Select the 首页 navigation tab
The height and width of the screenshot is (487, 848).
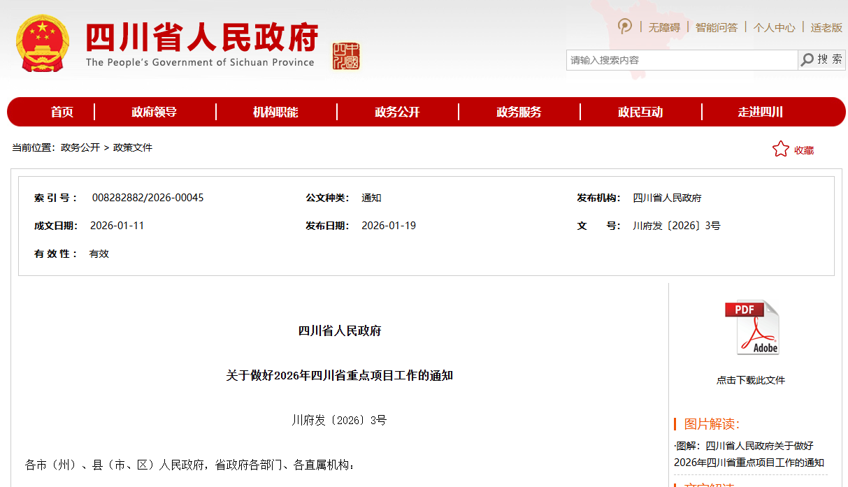point(62,112)
